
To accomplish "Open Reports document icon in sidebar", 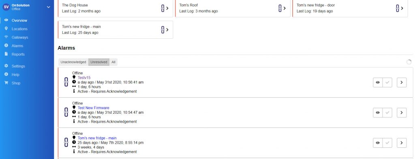I will pos(6,54).
